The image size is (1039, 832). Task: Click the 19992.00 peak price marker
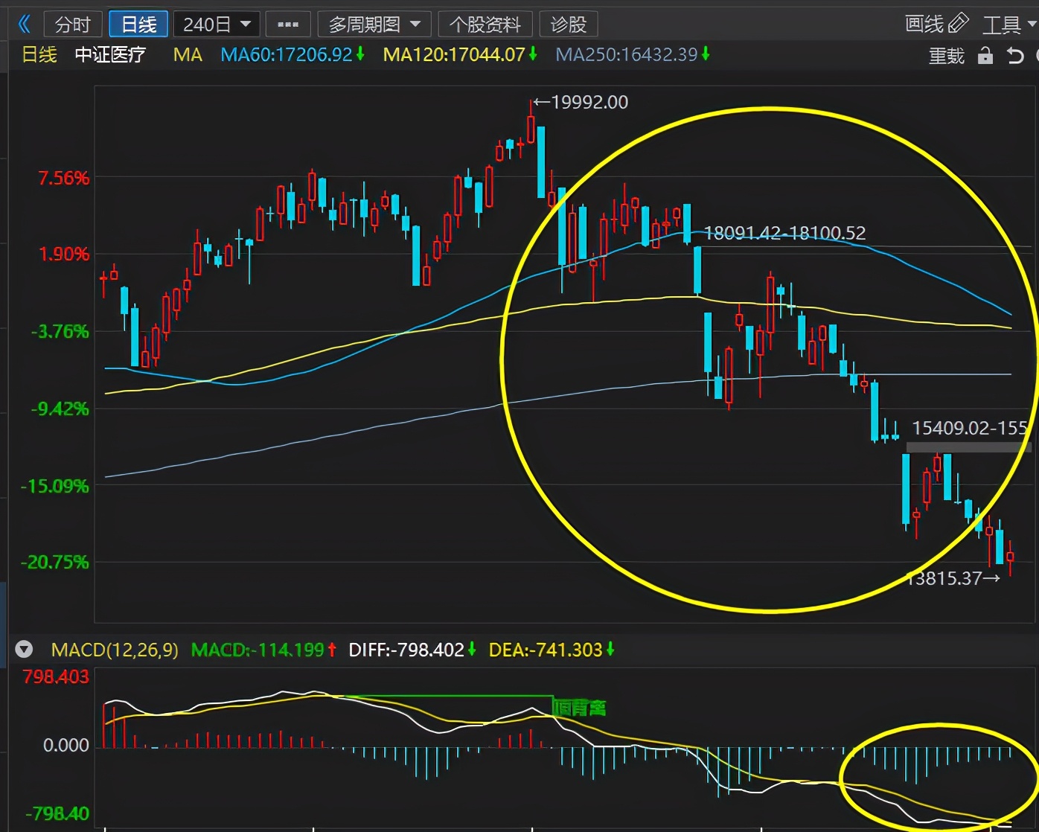(x=581, y=102)
